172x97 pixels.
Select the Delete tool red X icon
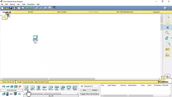coord(167,27)
